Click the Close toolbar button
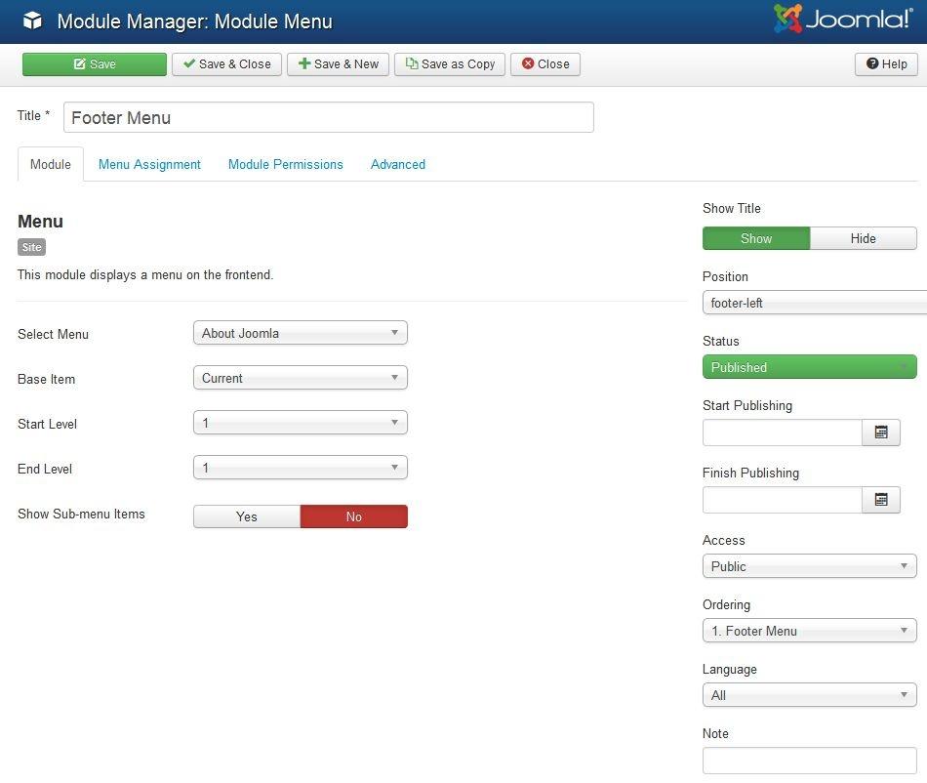Image resolution: width=927 pixels, height=783 pixels. [x=545, y=64]
